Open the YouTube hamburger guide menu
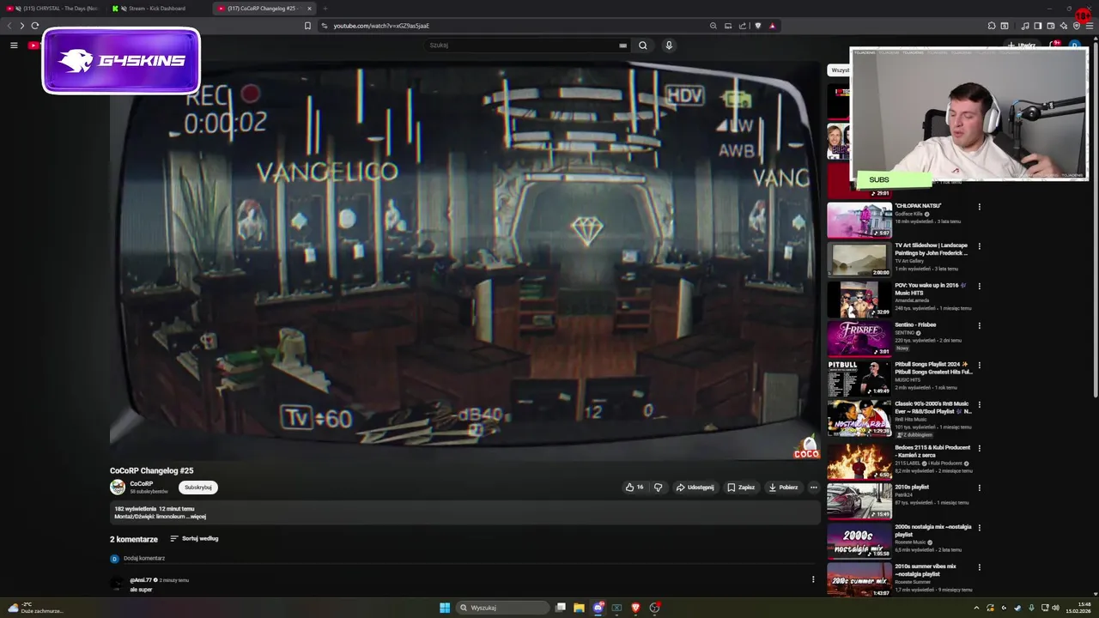 pyautogui.click(x=14, y=45)
